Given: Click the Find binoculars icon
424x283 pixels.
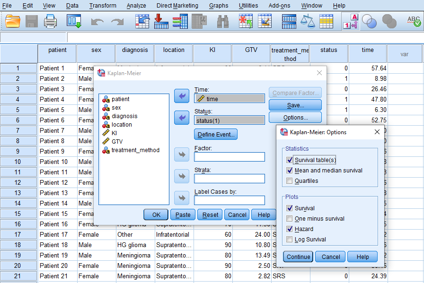Looking at the screenshot, I should coord(223,21).
